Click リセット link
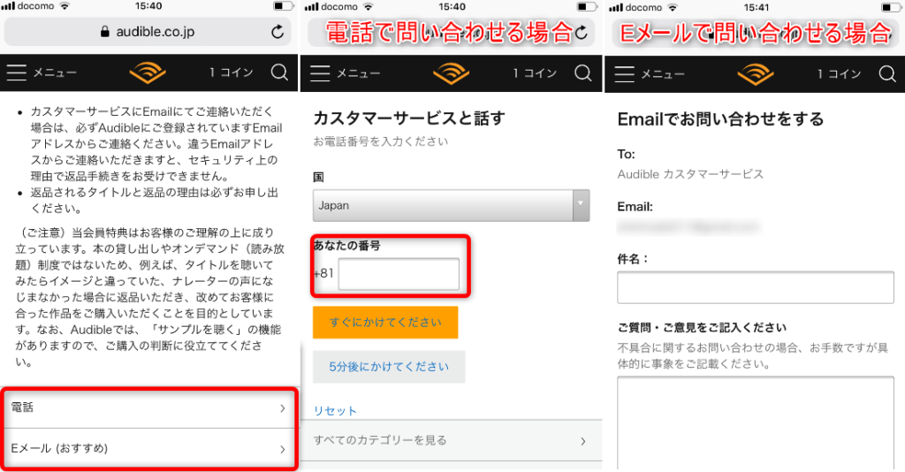 click(335, 411)
